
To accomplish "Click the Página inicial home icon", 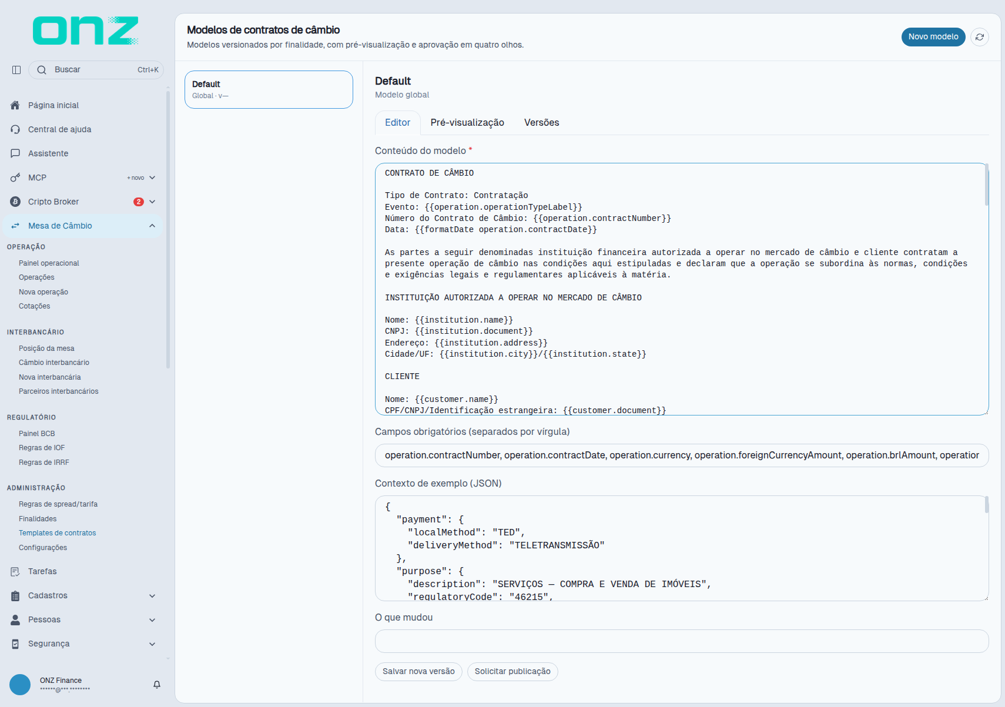I will [15, 105].
